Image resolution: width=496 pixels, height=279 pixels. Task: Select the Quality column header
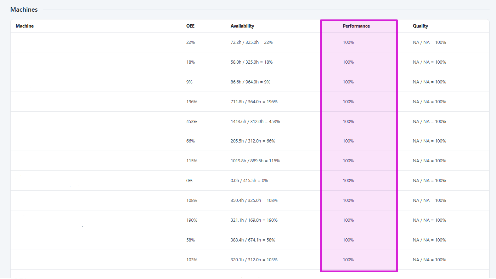pos(420,26)
